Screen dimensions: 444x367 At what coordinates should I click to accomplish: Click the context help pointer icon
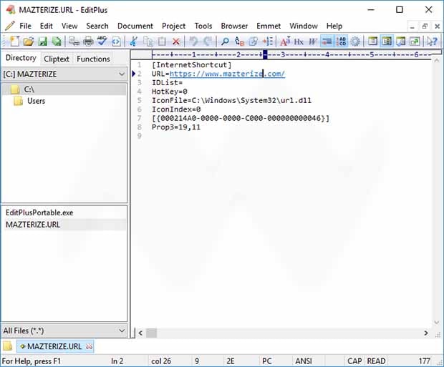[433, 41]
